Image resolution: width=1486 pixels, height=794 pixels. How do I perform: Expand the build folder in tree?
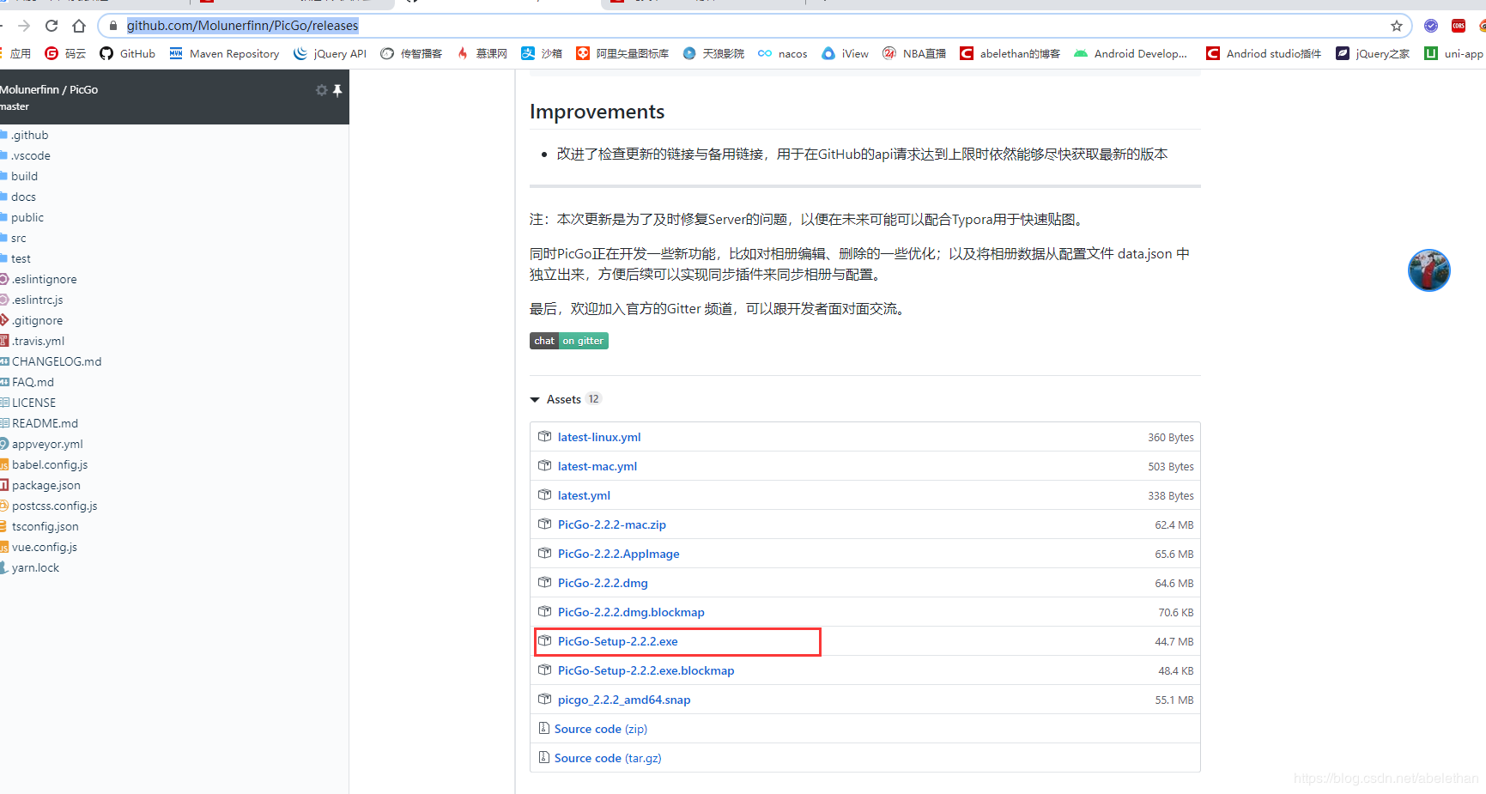point(20,176)
